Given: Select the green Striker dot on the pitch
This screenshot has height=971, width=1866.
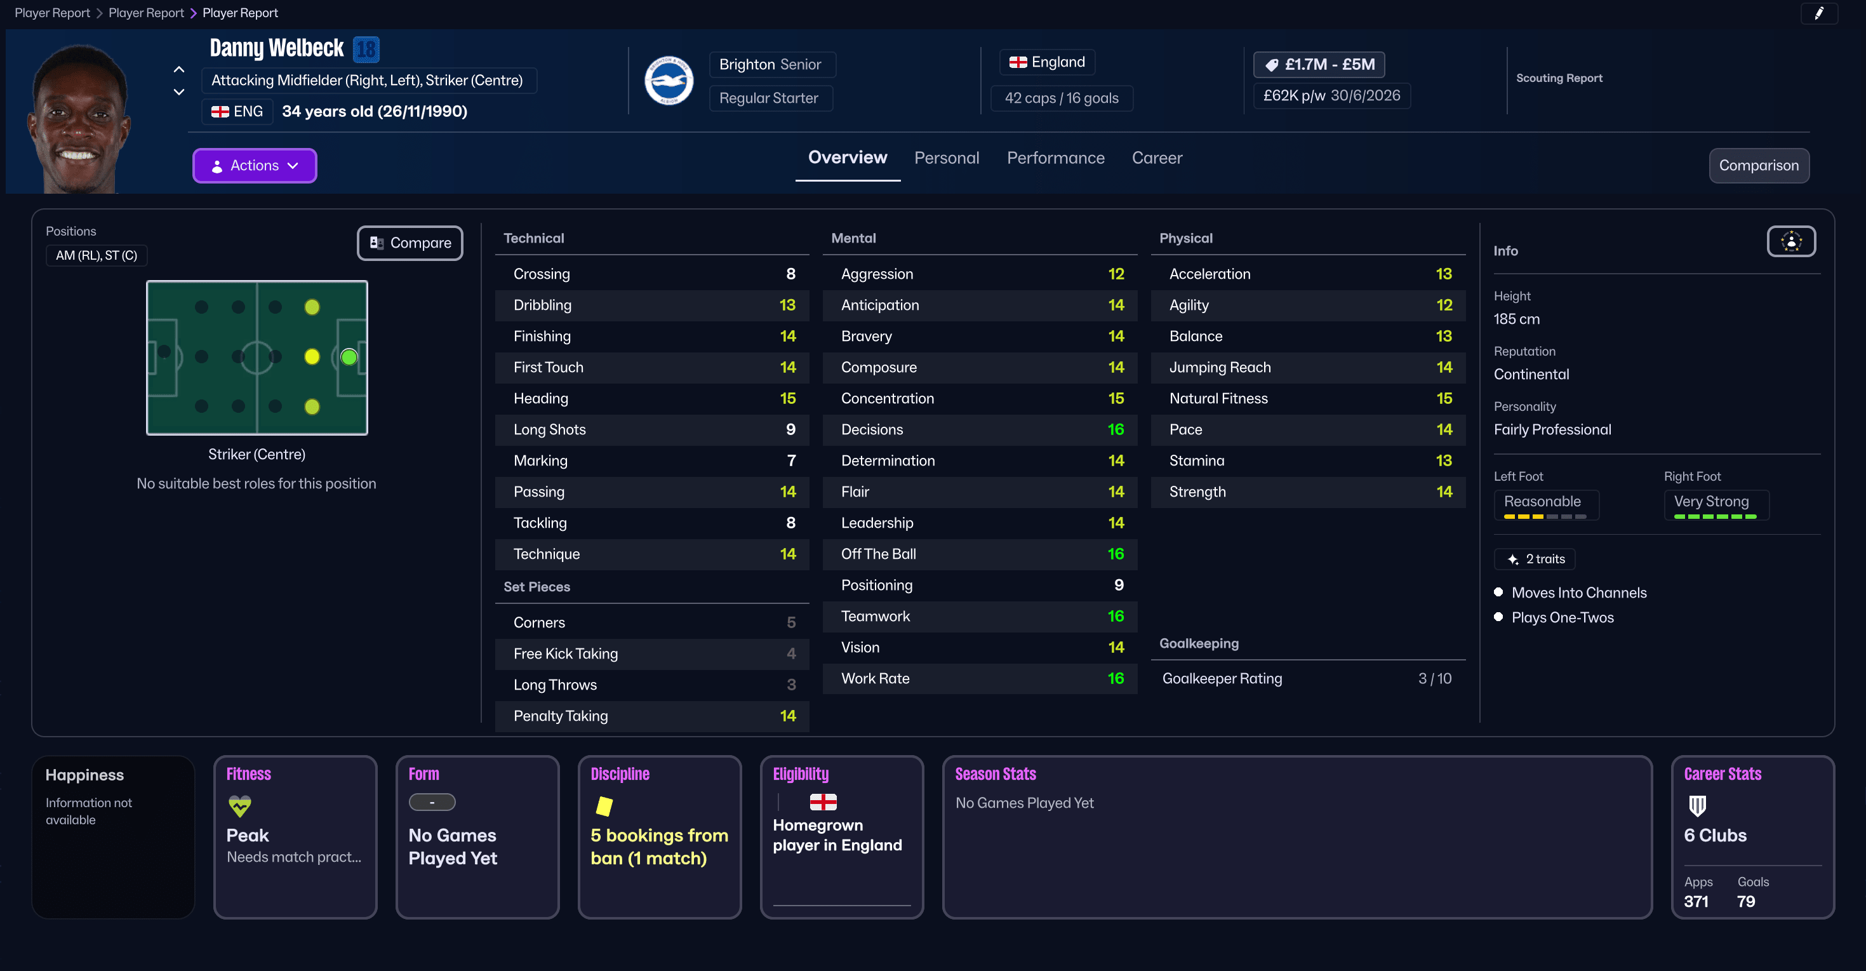Looking at the screenshot, I should [349, 356].
